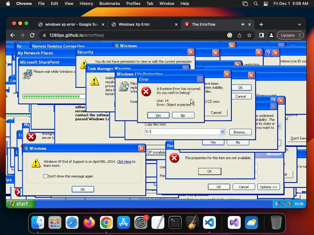
Task: Open the Windows XP start menu
Action: [x=21, y=204]
